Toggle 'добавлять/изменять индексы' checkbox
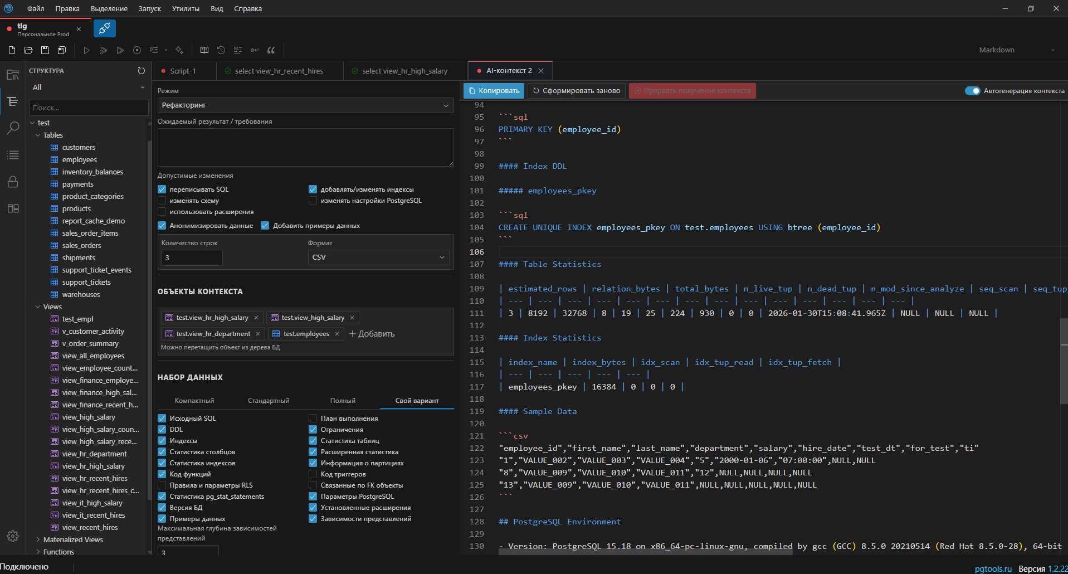This screenshot has width=1068, height=574. point(313,189)
